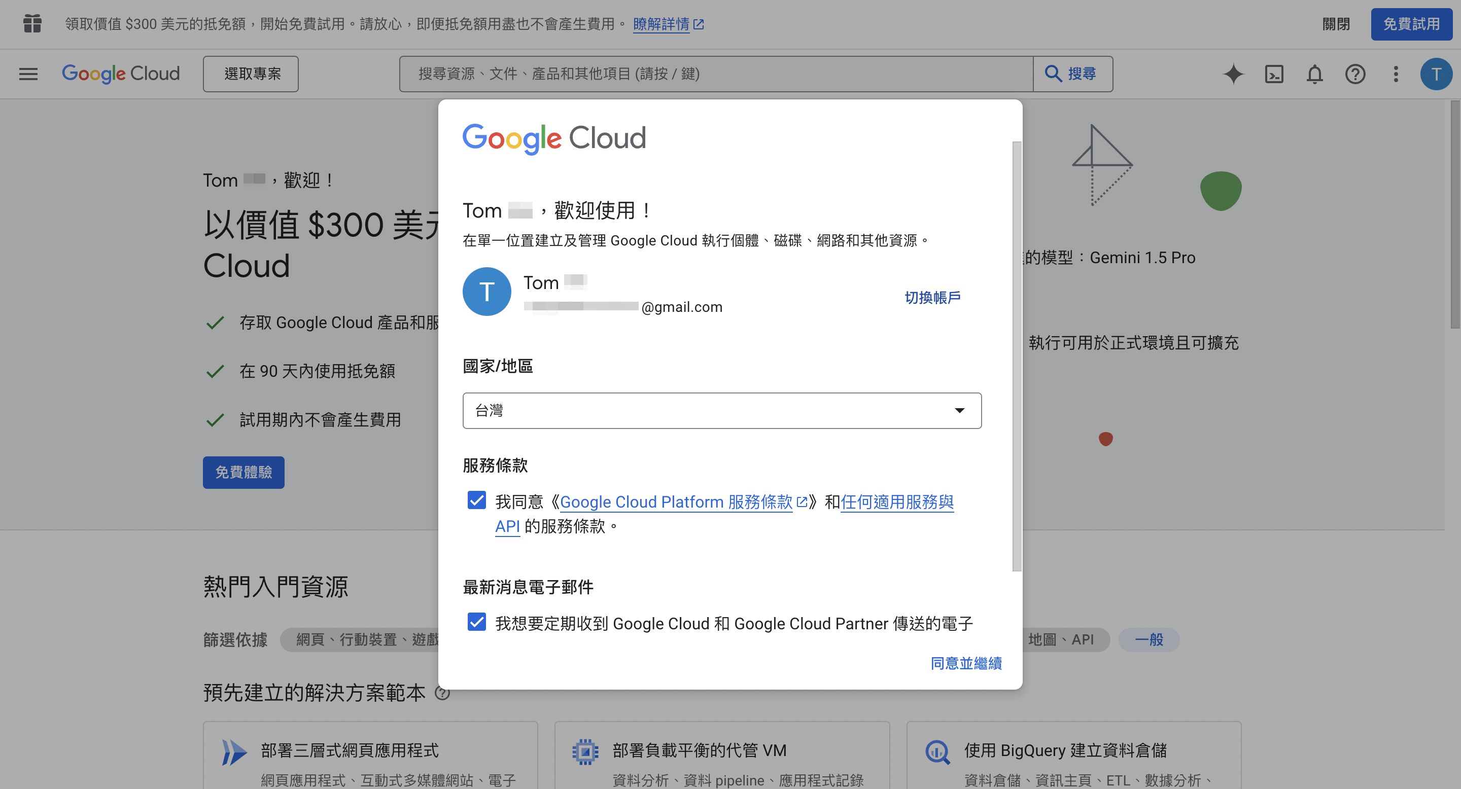Focus the 搜尋資源、文件、產品 search field
This screenshot has height=789, width=1461.
(x=716, y=74)
